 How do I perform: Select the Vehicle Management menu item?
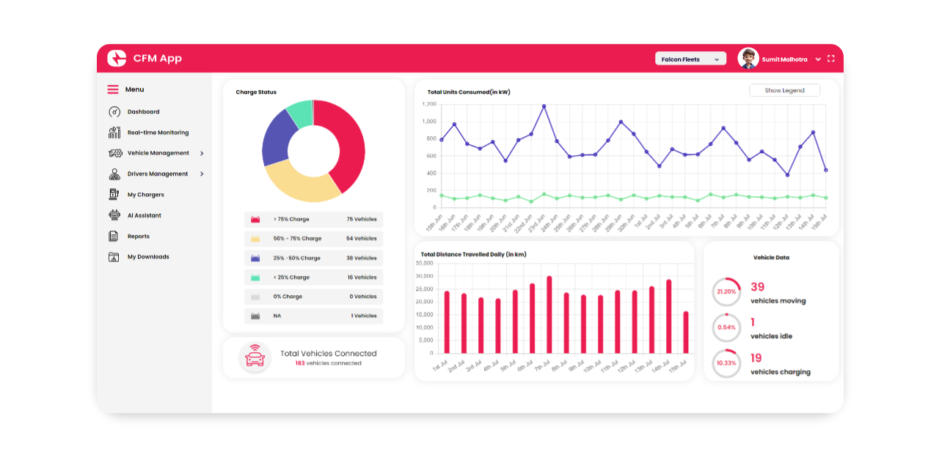(x=158, y=153)
